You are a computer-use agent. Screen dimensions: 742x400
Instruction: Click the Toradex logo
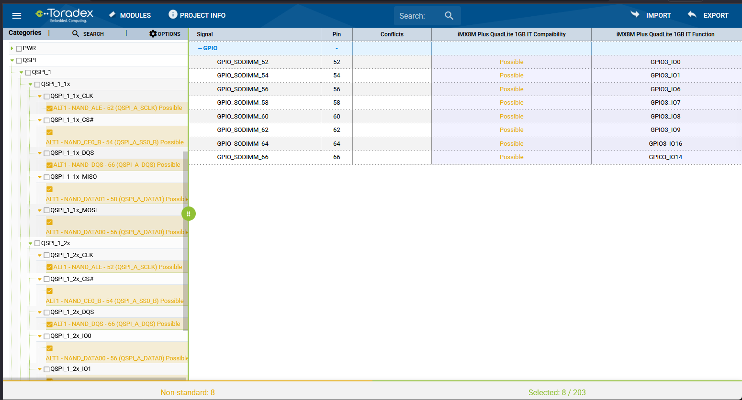pyautogui.click(x=65, y=15)
